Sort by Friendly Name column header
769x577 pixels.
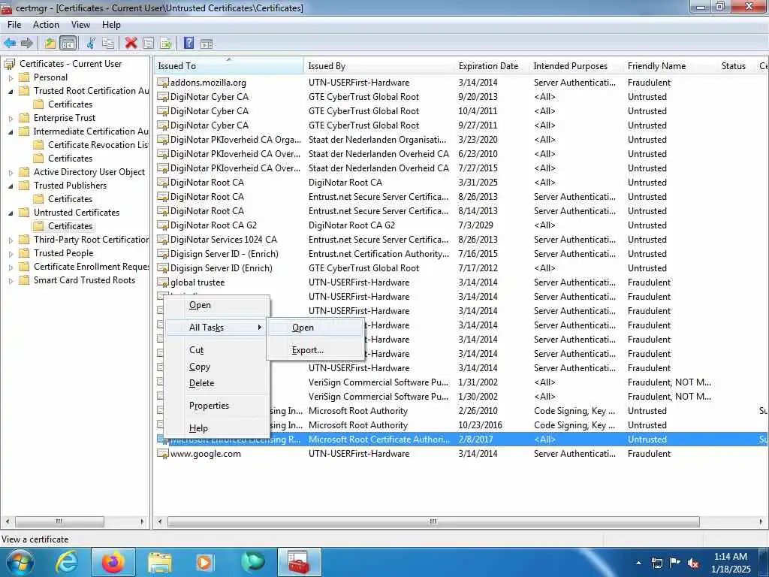pos(671,66)
